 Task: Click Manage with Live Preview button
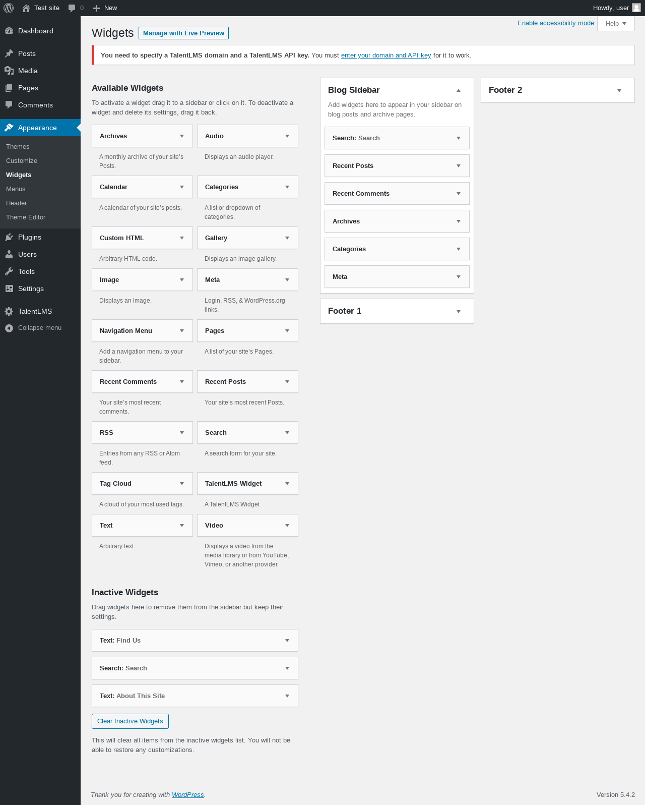coord(183,33)
